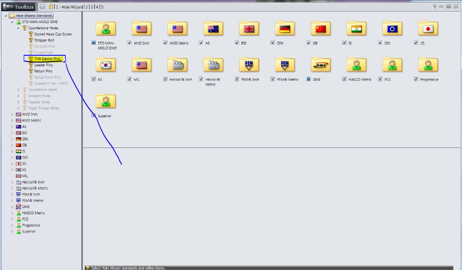The image size is (462, 270).
Task: Toggle the JIS standard checkbox
Action: [x=416, y=43]
